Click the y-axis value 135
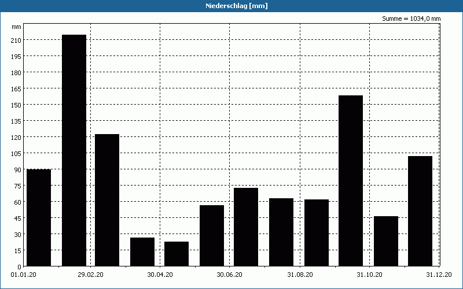 pyautogui.click(x=16, y=121)
